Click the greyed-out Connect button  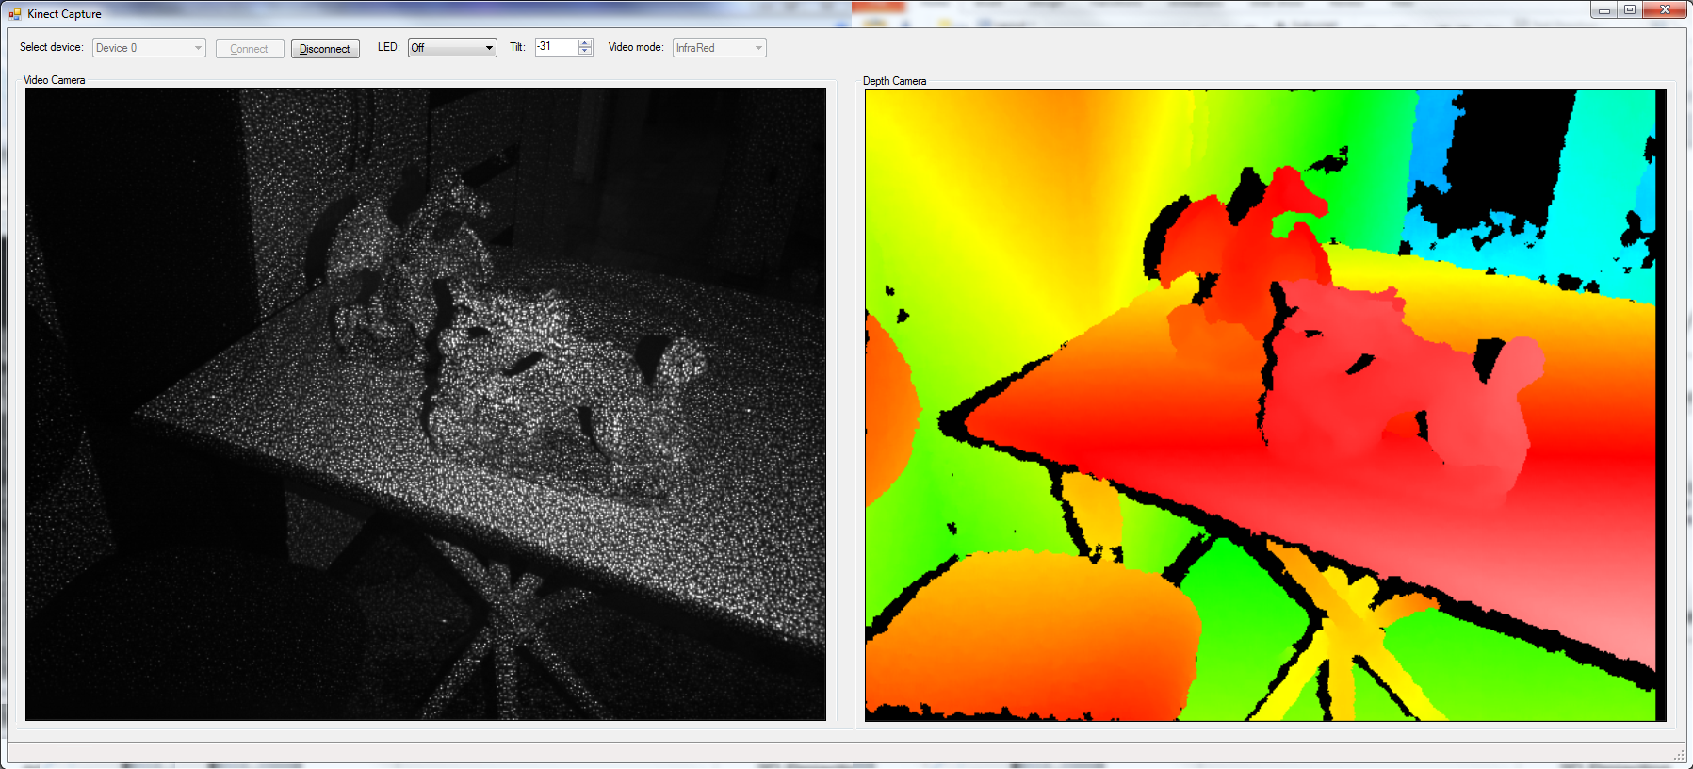(x=250, y=49)
